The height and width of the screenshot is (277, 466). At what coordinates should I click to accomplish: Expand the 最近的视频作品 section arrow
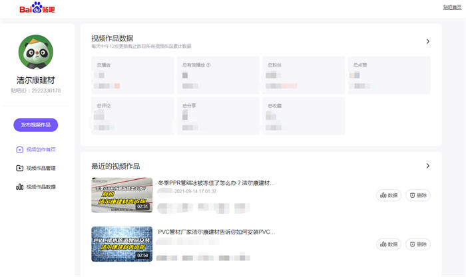427,166
